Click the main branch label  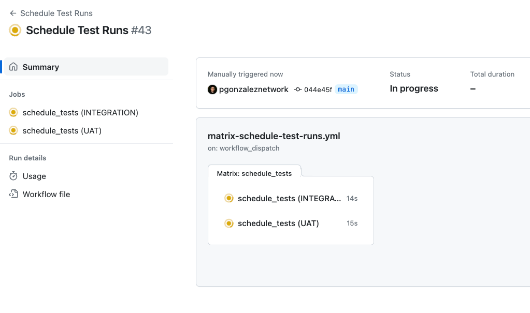point(346,89)
